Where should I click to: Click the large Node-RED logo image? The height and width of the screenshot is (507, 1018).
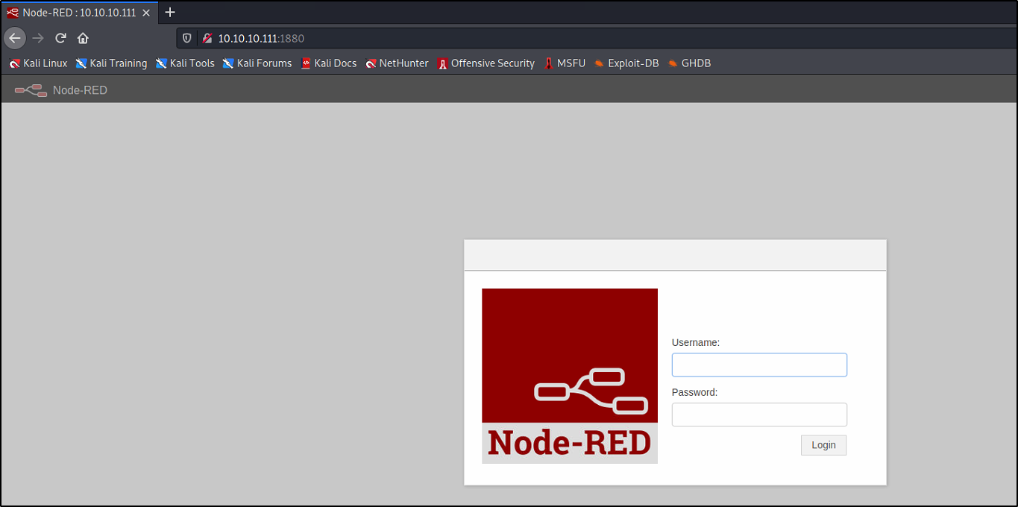[570, 376]
